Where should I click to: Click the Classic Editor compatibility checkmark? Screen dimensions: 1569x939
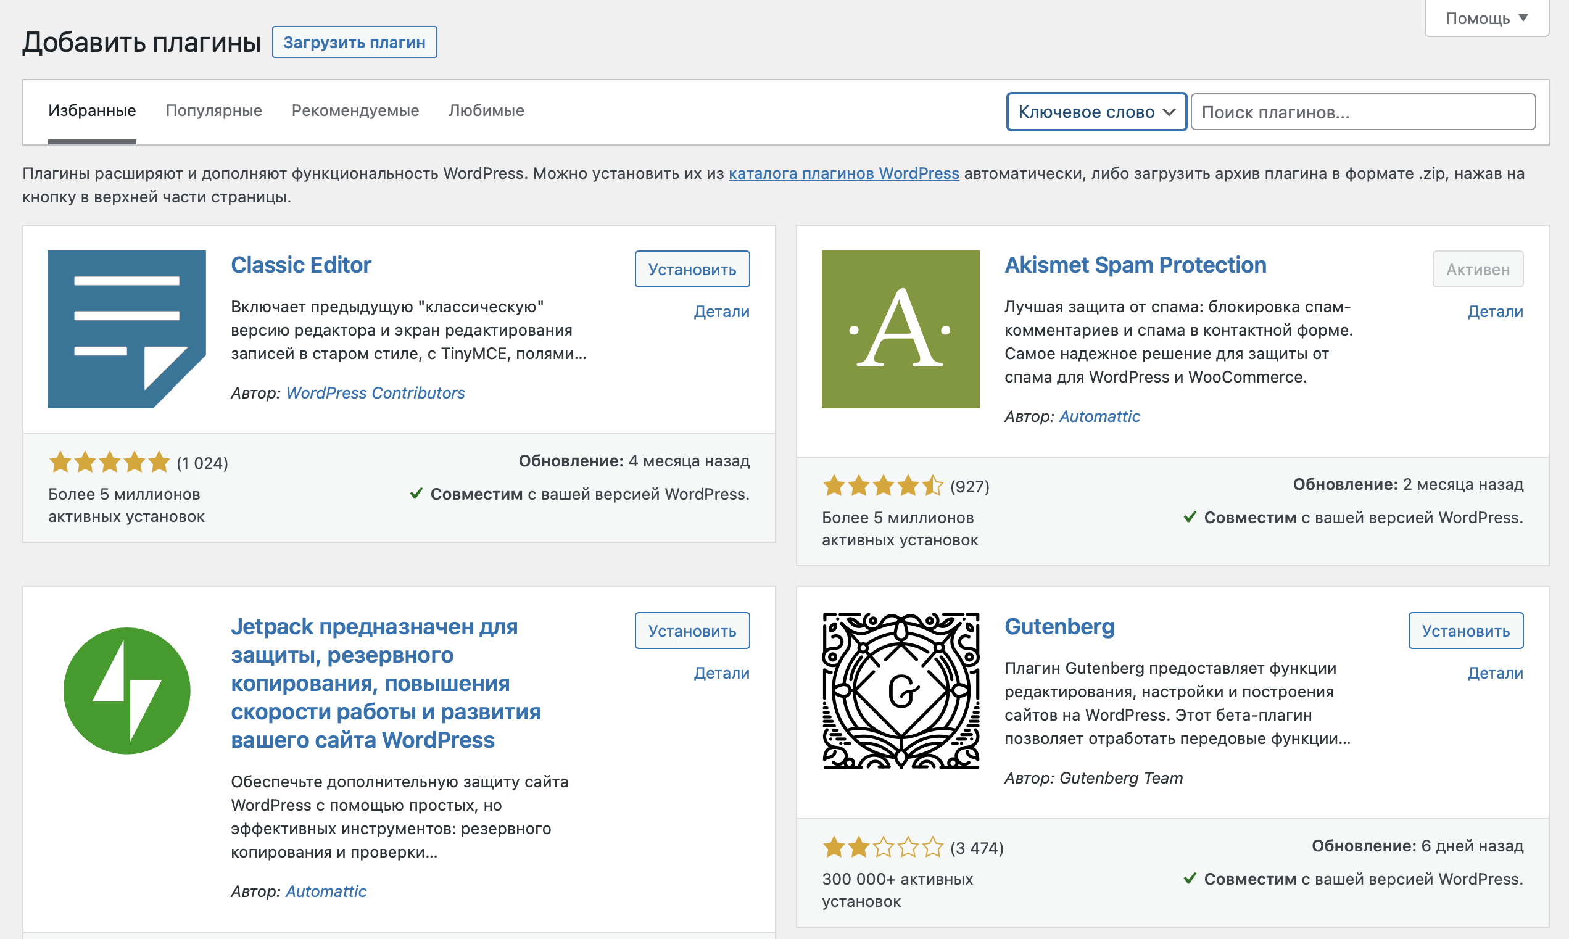(x=416, y=494)
